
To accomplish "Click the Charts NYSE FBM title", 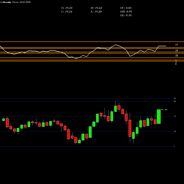I will (x=21, y=2).
